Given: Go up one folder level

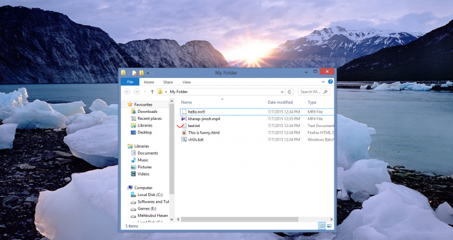Looking at the screenshot, I should point(152,92).
